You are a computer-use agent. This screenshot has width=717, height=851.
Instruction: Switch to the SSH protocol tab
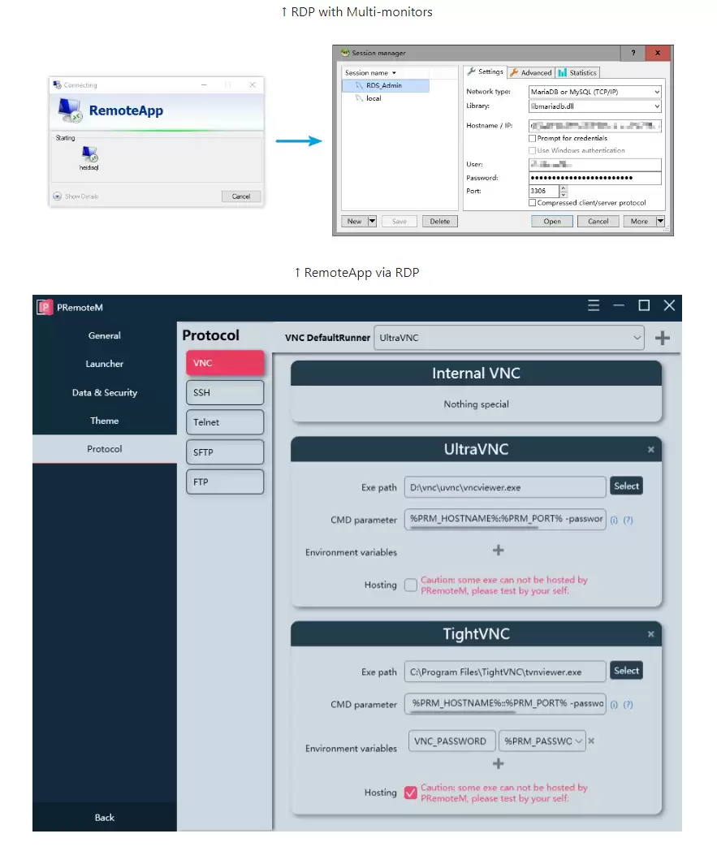click(x=225, y=392)
